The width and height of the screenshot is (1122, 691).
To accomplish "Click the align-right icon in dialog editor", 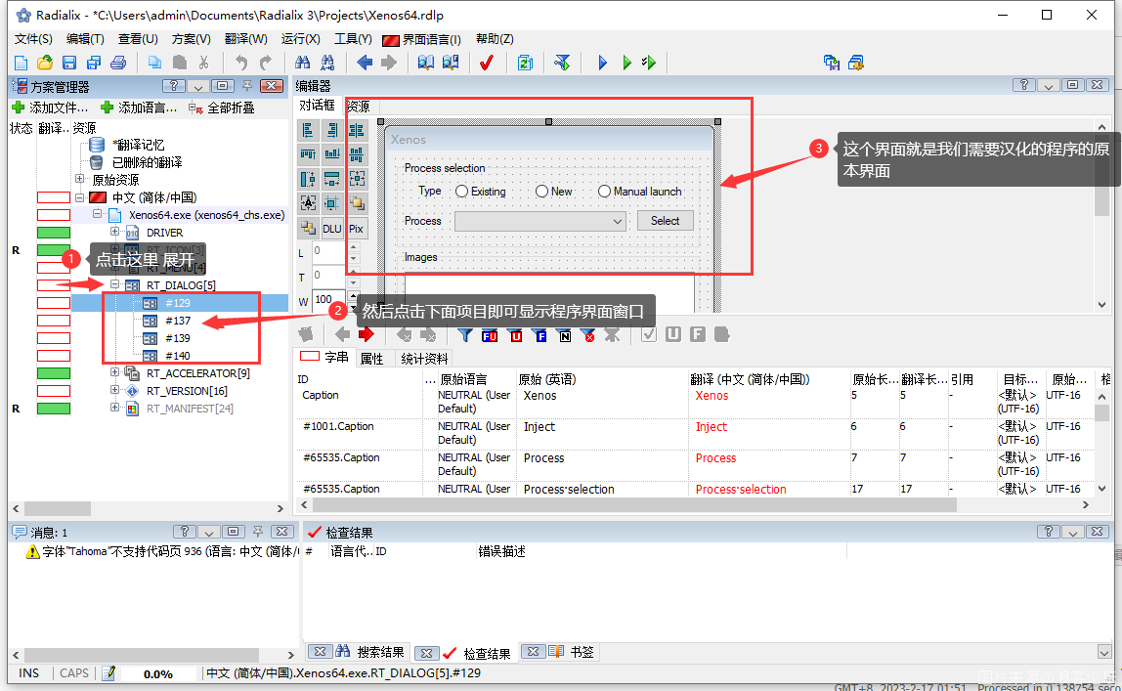I will (332, 130).
